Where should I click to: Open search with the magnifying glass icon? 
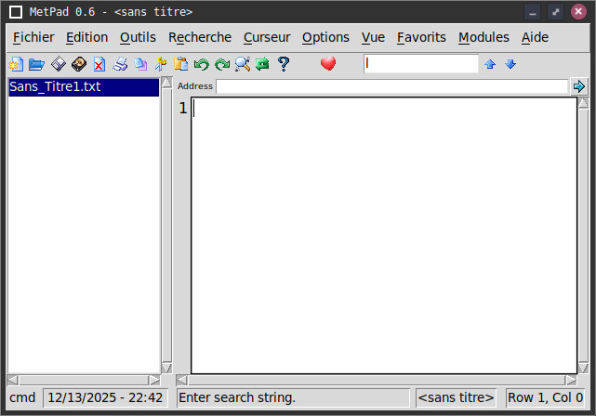(243, 64)
